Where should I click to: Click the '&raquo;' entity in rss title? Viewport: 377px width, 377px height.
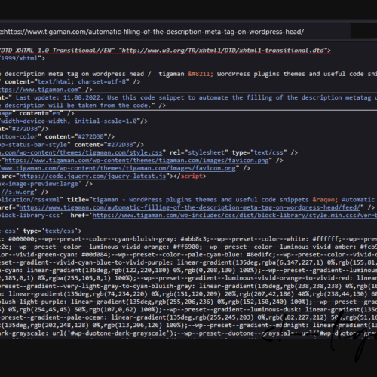[x=325, y=200]
